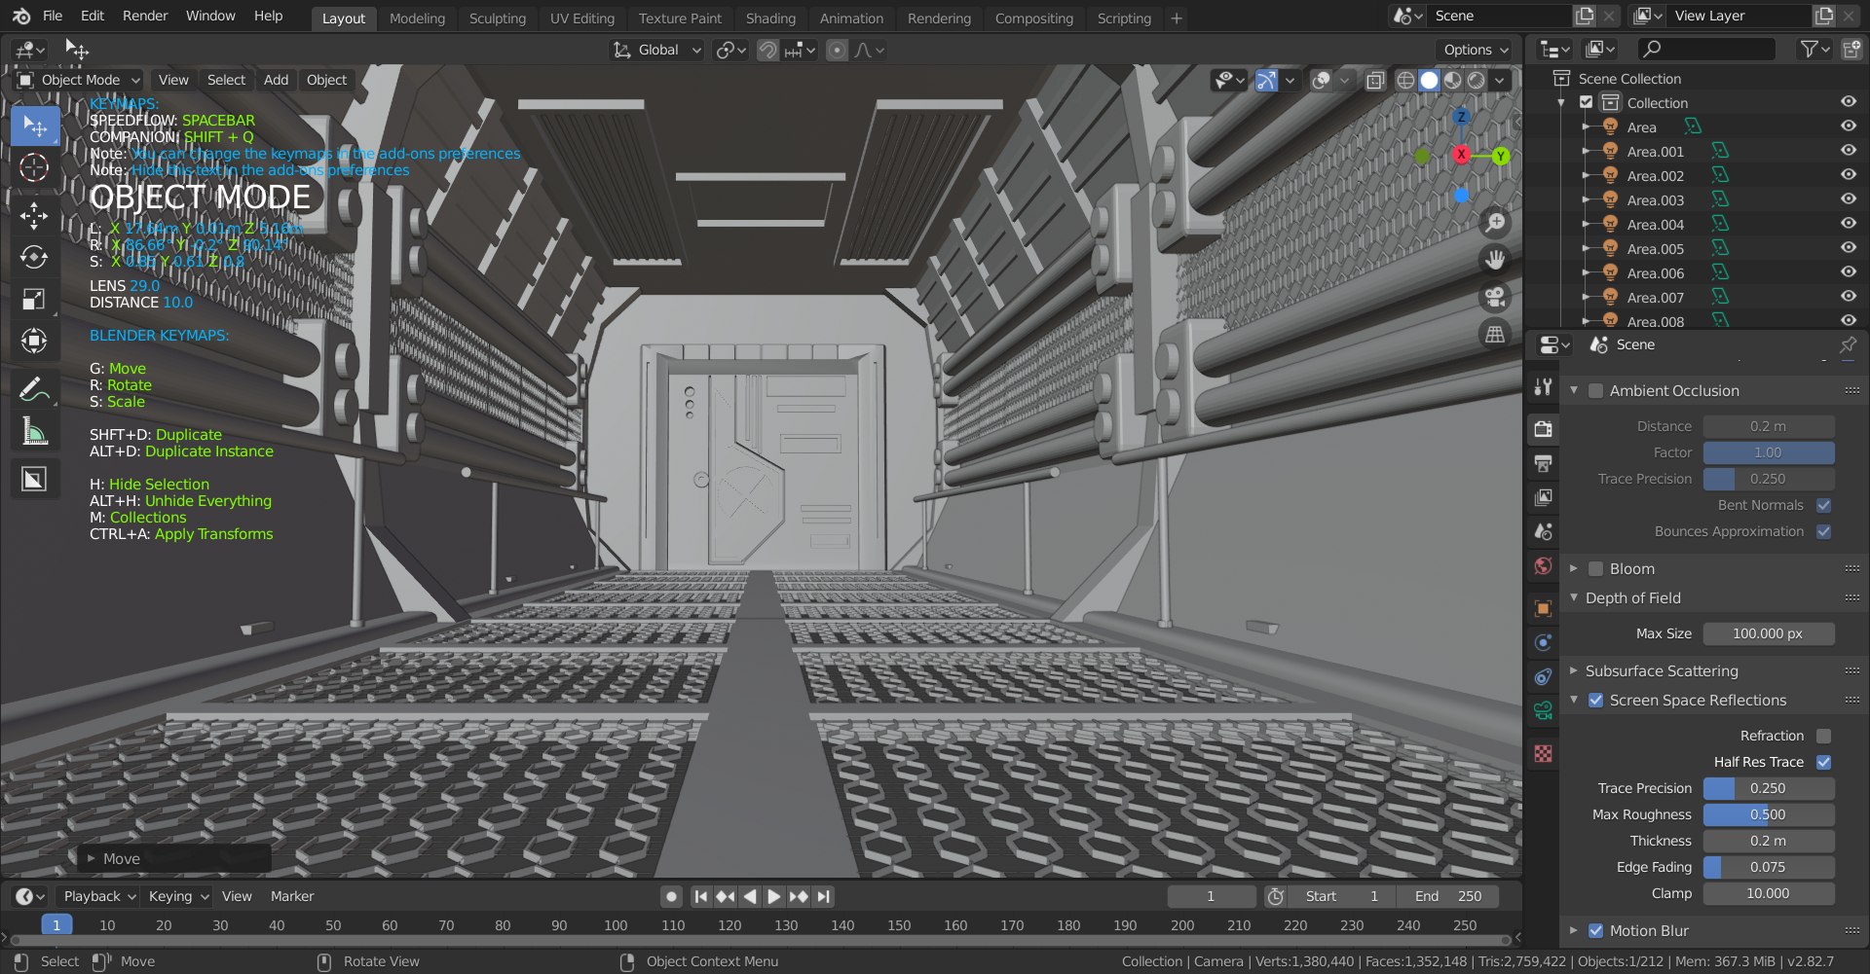
Task: Enable Ambient Occlusion checkbox
Action: tap(1595, 391)
